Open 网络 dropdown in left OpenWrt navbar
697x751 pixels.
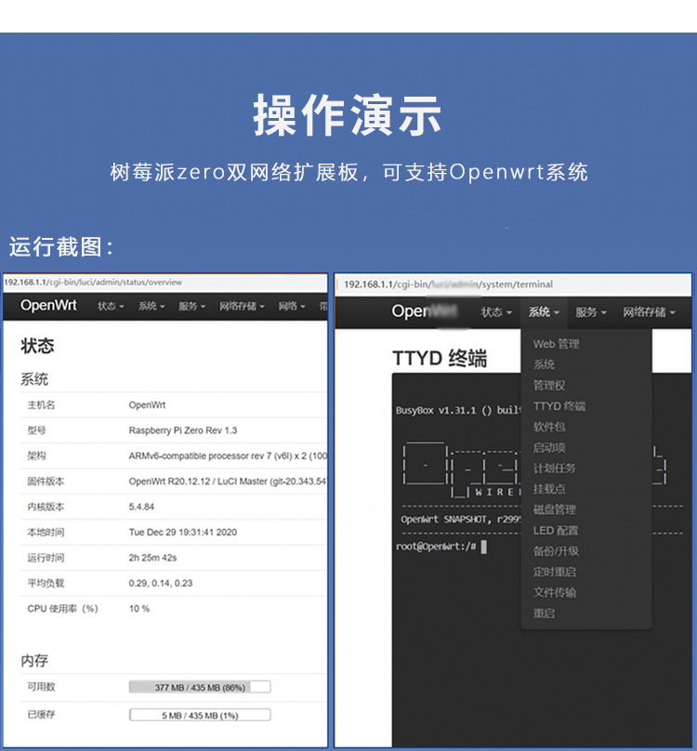tap(292, 306)
